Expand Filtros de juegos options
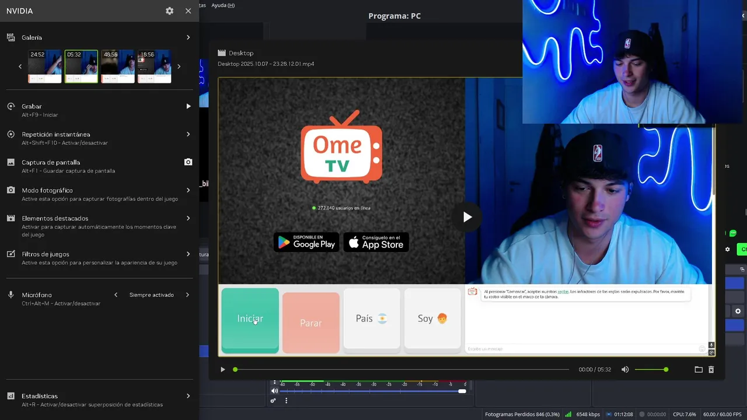Viewport: 747px width, 420px height. click(x=188, y=254)
